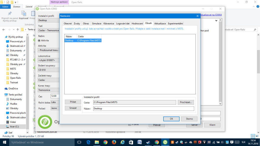
Task: Launch Firefox from the taskbar
Action: coord(114,142)
